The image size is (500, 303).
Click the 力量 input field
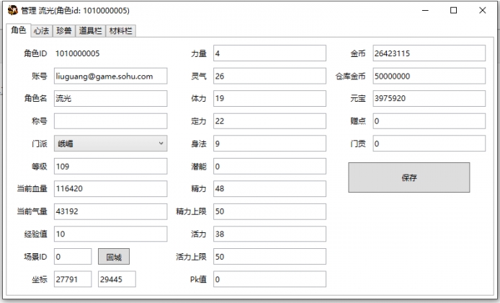coord(269,53)
